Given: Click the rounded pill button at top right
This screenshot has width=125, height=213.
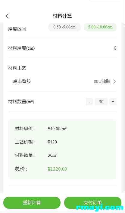Looking at the screenshot, I should (105, 1).
